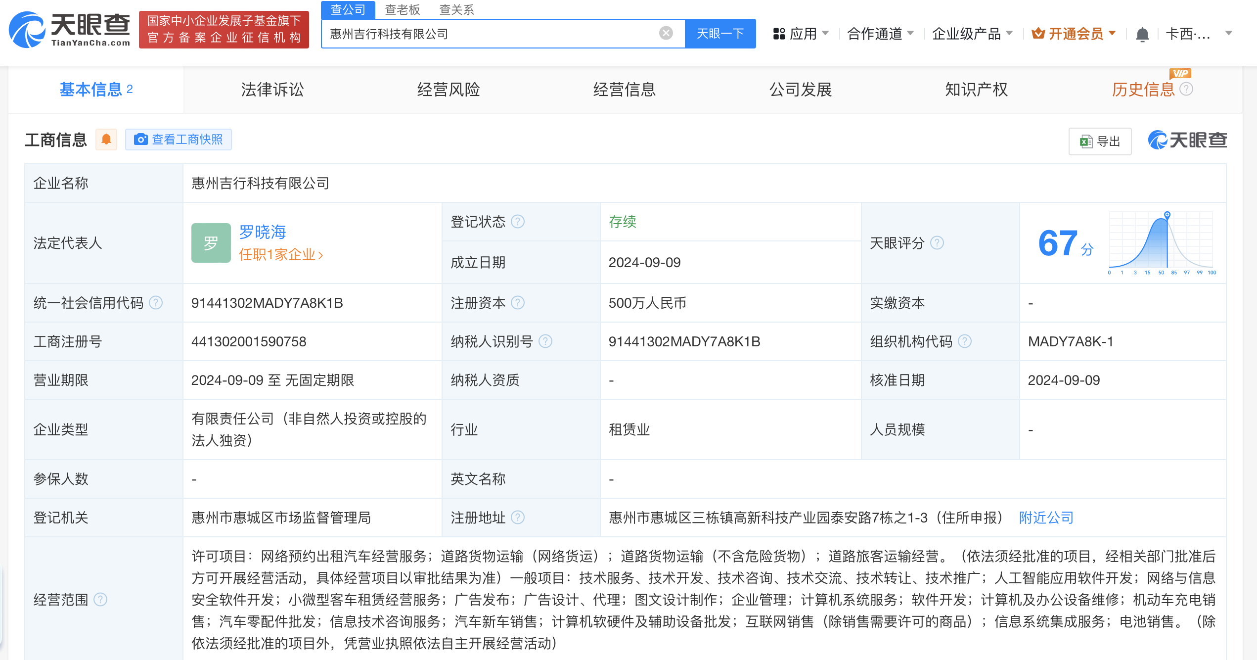Click help icon beside 注册地址
Image resolution: width=1257 pixels, height=660 pixels.
point(518,517)
